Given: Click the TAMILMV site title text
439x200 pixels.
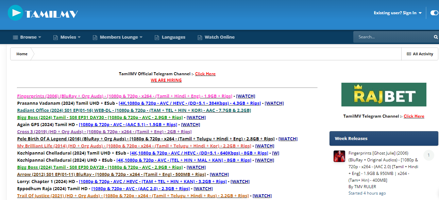Looking at the screenshot, I should 51,14.
